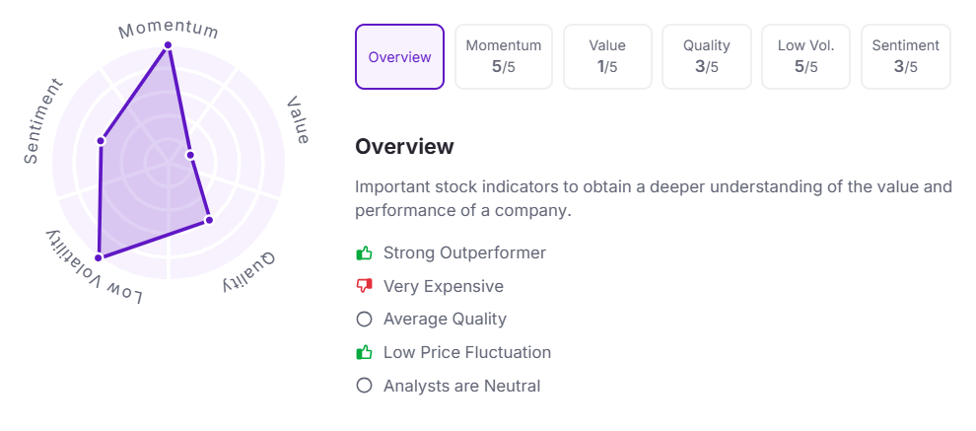Click the Value data point on radar chart
The image size is (976, 431).
pyautogui.click(x=190, y=155)
